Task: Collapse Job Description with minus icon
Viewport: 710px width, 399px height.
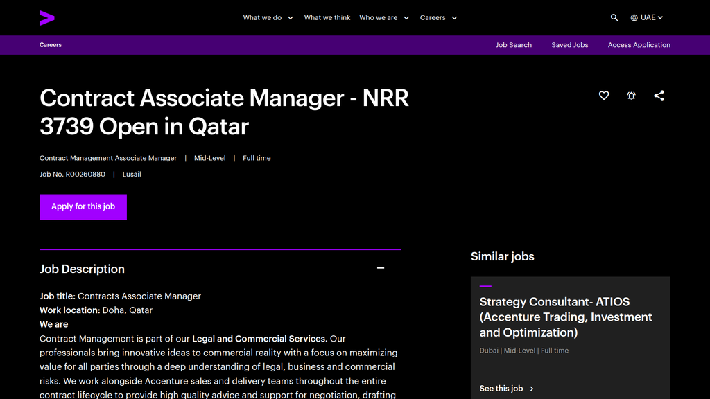Action: coord(381,268)
